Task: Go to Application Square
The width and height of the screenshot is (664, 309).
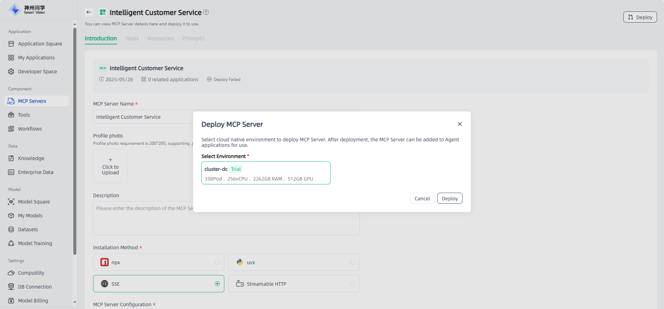Action: point(40,44)
